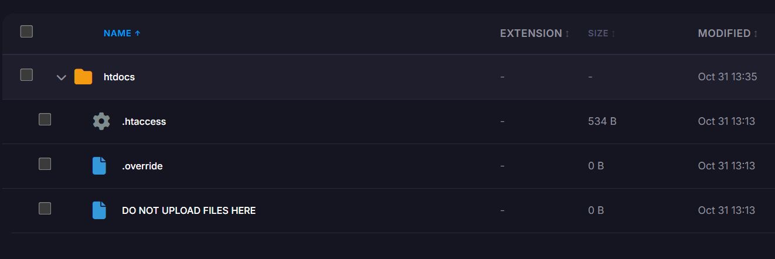Select the DO NOT UPLOAD FILES HERE filename
The width and height of the screenshot is (775, 259).
tap(188, 210)
